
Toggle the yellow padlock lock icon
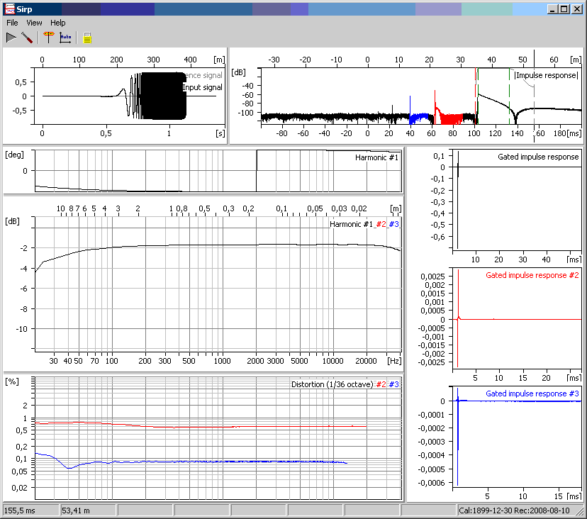coord(87,38)
